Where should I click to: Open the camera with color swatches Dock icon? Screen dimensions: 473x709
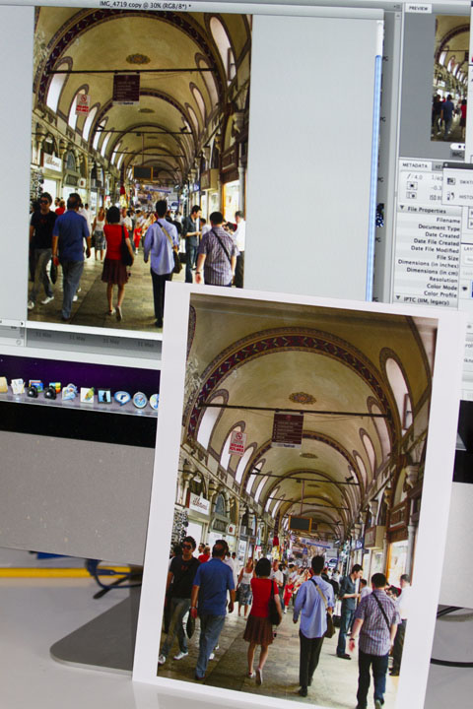50,391
